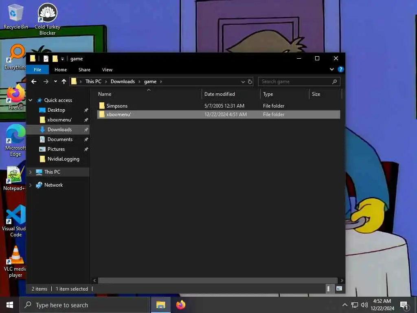Sort by the Name column header

tap(149, 94)
